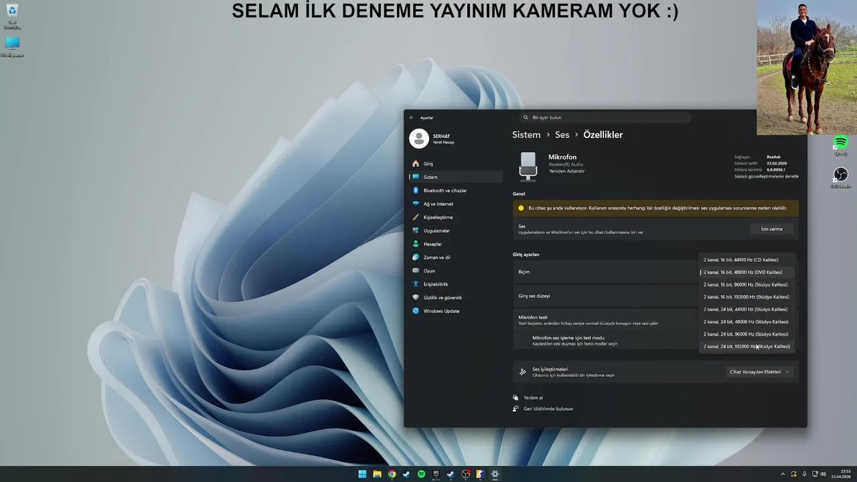The image size is (857, 482).
Task: Choose 2 kanal, 16 bit, 192000 Hz option
Action: [x=747, y=297]
